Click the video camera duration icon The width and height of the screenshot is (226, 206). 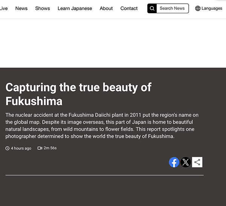[40, 148]
